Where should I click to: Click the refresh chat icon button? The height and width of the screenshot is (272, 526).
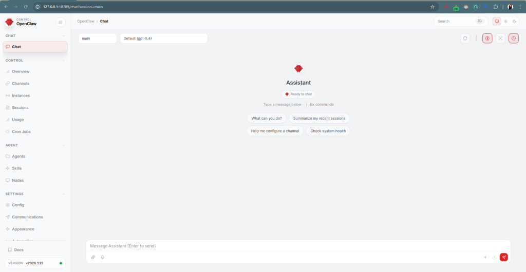(x=465, y=38)
